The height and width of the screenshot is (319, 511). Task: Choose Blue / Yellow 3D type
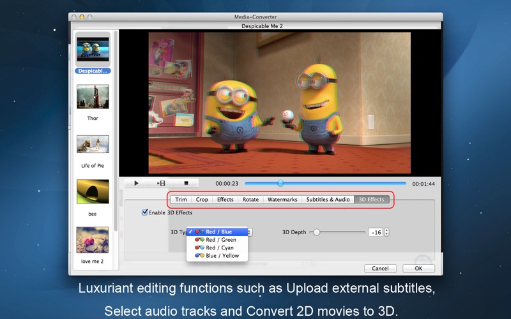tap(217, 256)
